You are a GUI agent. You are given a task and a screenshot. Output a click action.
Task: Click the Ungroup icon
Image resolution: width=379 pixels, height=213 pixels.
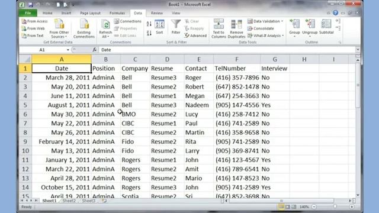(x=310, y=24)
